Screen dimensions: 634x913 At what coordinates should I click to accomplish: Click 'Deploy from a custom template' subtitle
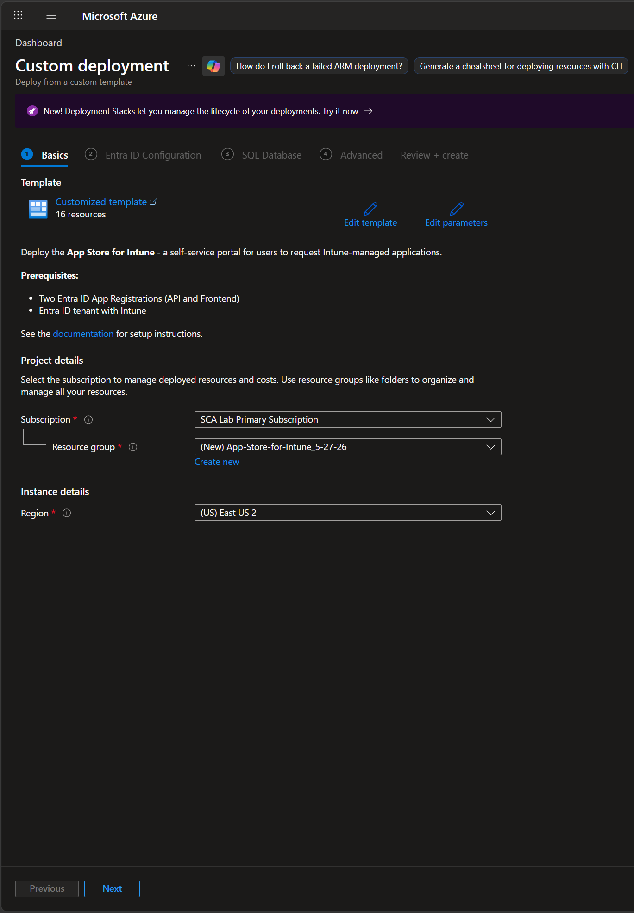[74, 82]
